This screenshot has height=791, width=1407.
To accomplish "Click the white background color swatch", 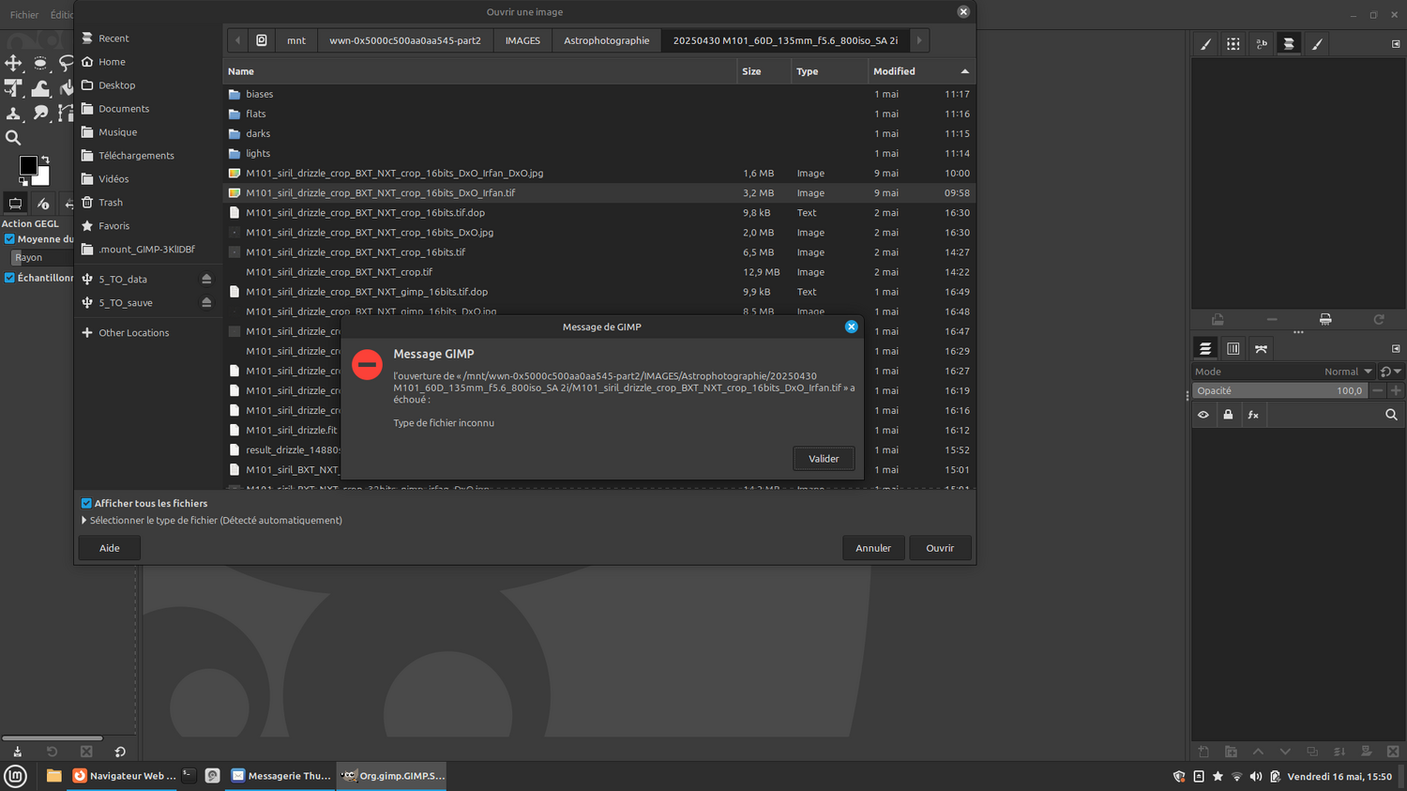I will [x=41, y=178].
